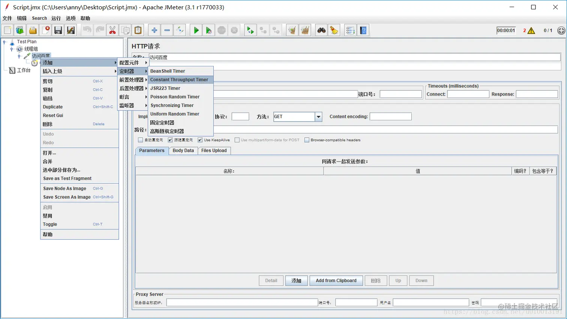Screen dimensions: 567x319
Task: Open the 方法 GET dropdown
Action: point(318,117)
